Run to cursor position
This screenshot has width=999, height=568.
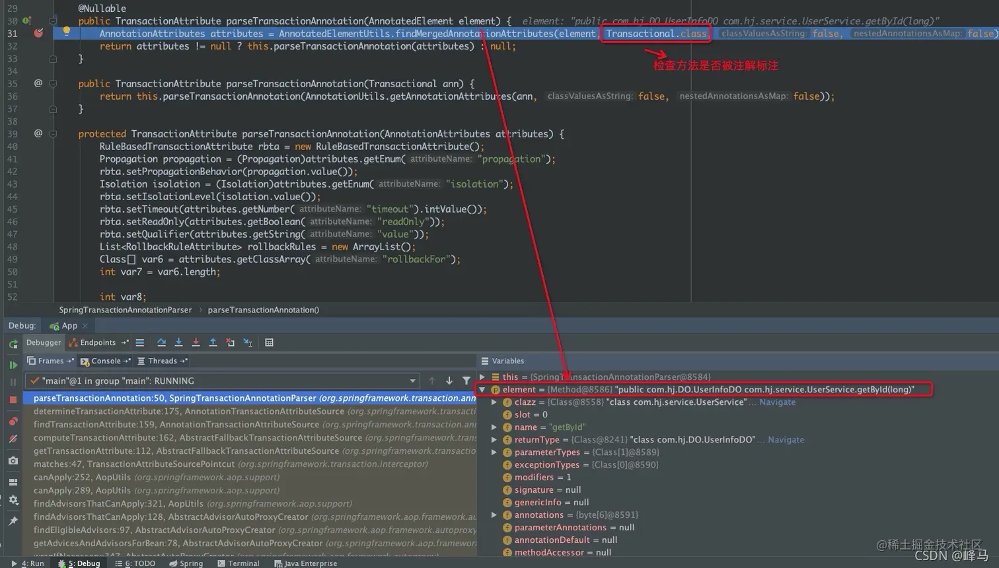tap(248, 342)
